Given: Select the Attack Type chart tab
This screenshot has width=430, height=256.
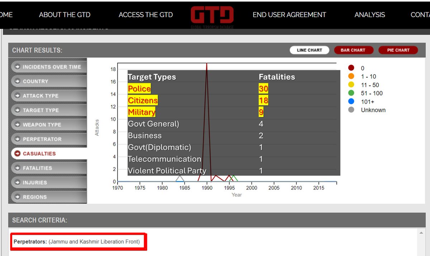Looking at the screenshot, I should click(49, 96).
